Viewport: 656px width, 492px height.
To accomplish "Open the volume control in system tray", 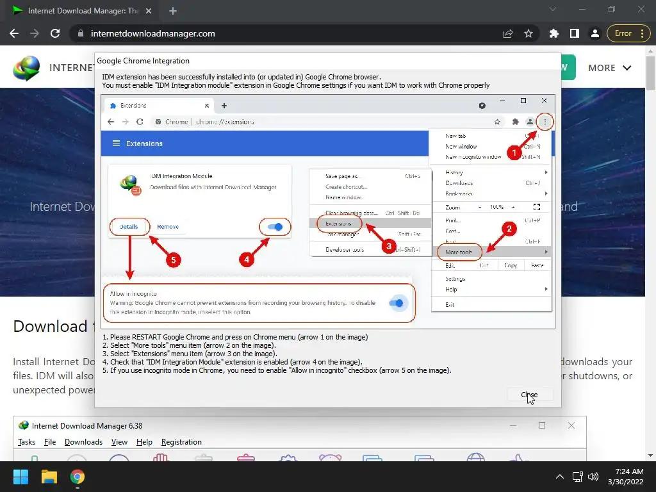I will pos(593,477).
